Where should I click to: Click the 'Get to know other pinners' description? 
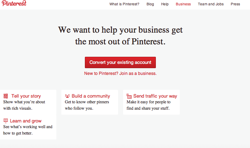[x=87, y=105]
